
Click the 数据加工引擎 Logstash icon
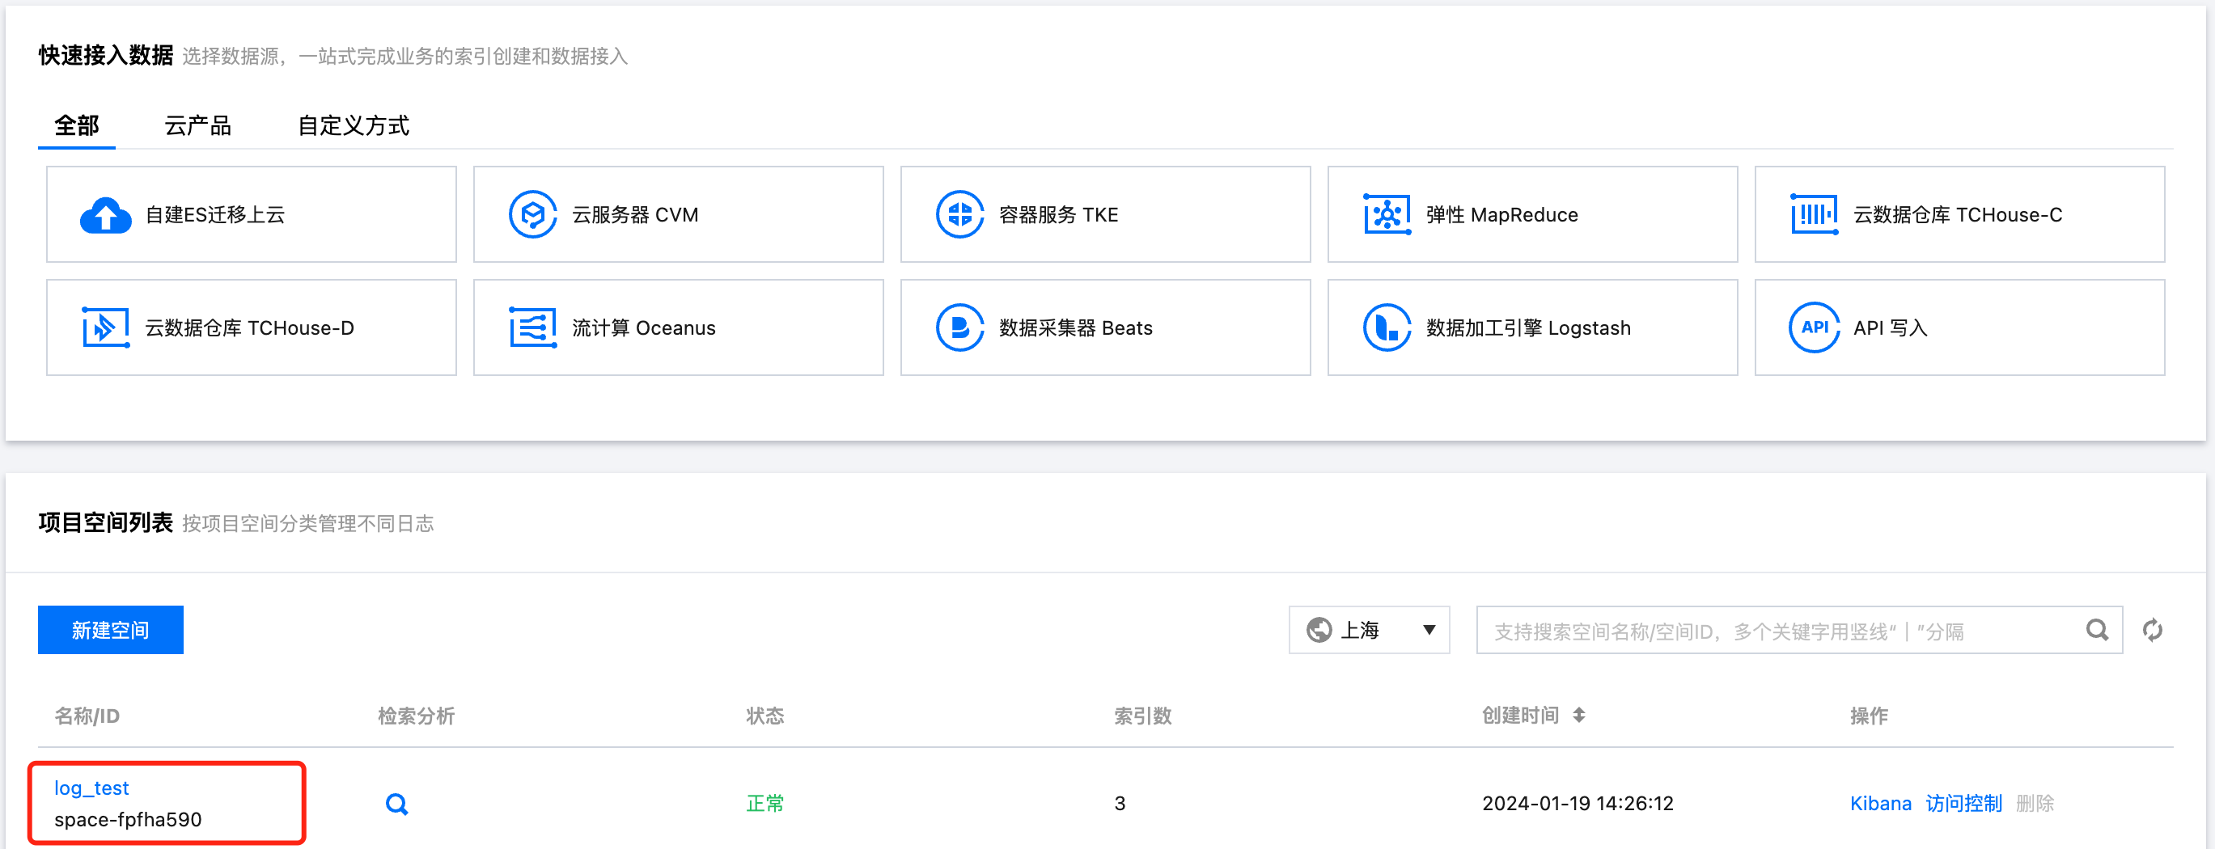pos(1386,327)
